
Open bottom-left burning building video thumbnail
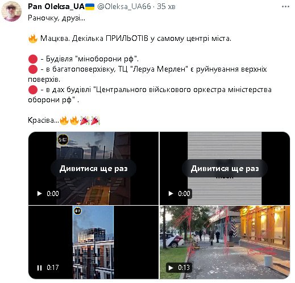tap(93, 242)
